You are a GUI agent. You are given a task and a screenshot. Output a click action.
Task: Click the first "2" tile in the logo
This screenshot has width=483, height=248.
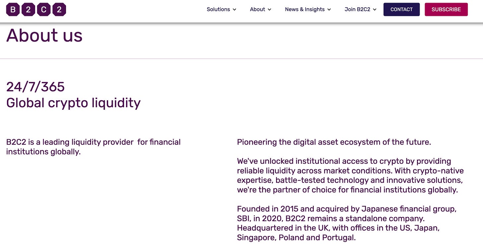pyautogui.click(x=28, y=9)
